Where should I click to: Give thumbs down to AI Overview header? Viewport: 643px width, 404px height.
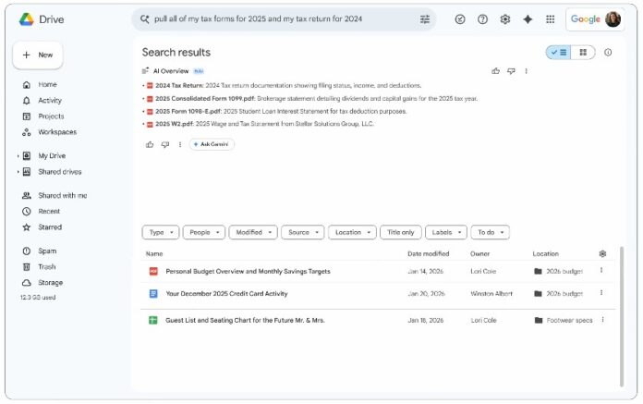coord(511,71)
